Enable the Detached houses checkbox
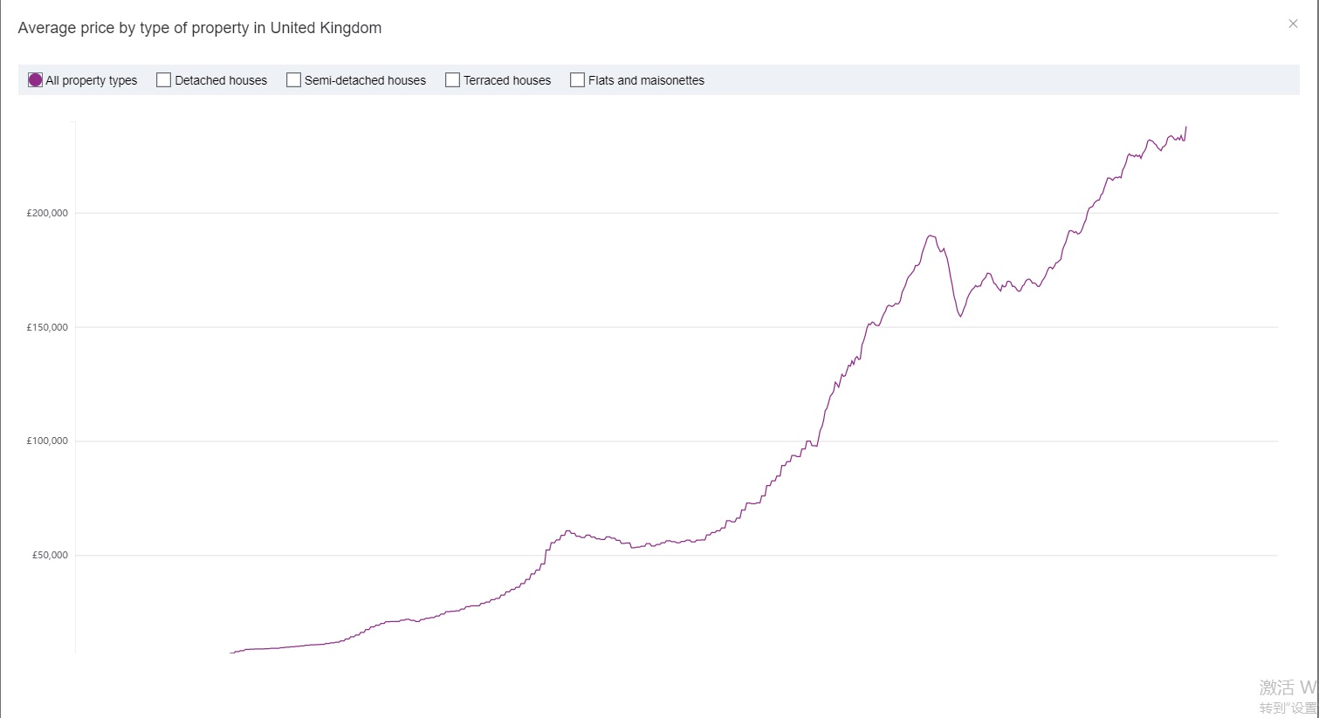 coord(163,80)
